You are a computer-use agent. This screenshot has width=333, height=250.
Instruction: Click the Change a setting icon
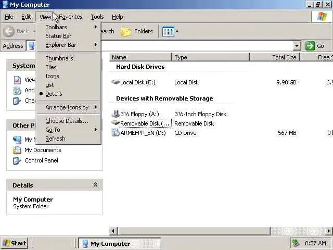[17, 101]
